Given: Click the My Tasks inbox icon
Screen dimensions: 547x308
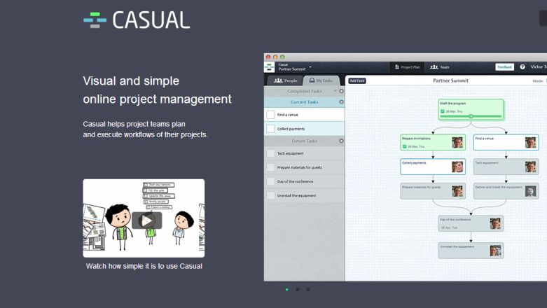Looking at the screenshot, I should click(x=312, y=80).
